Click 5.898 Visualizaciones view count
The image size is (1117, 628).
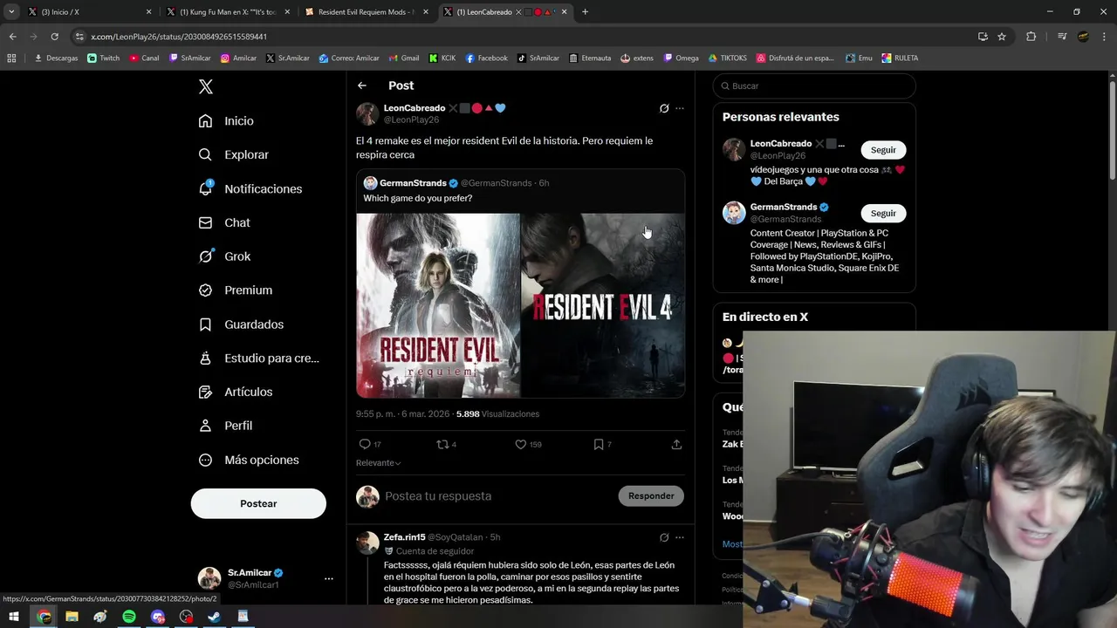(497, 414)
